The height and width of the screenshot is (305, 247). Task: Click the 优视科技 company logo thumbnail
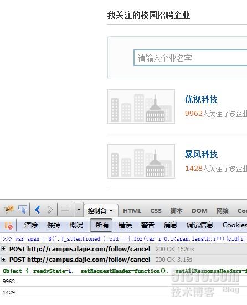pos(141,106)
